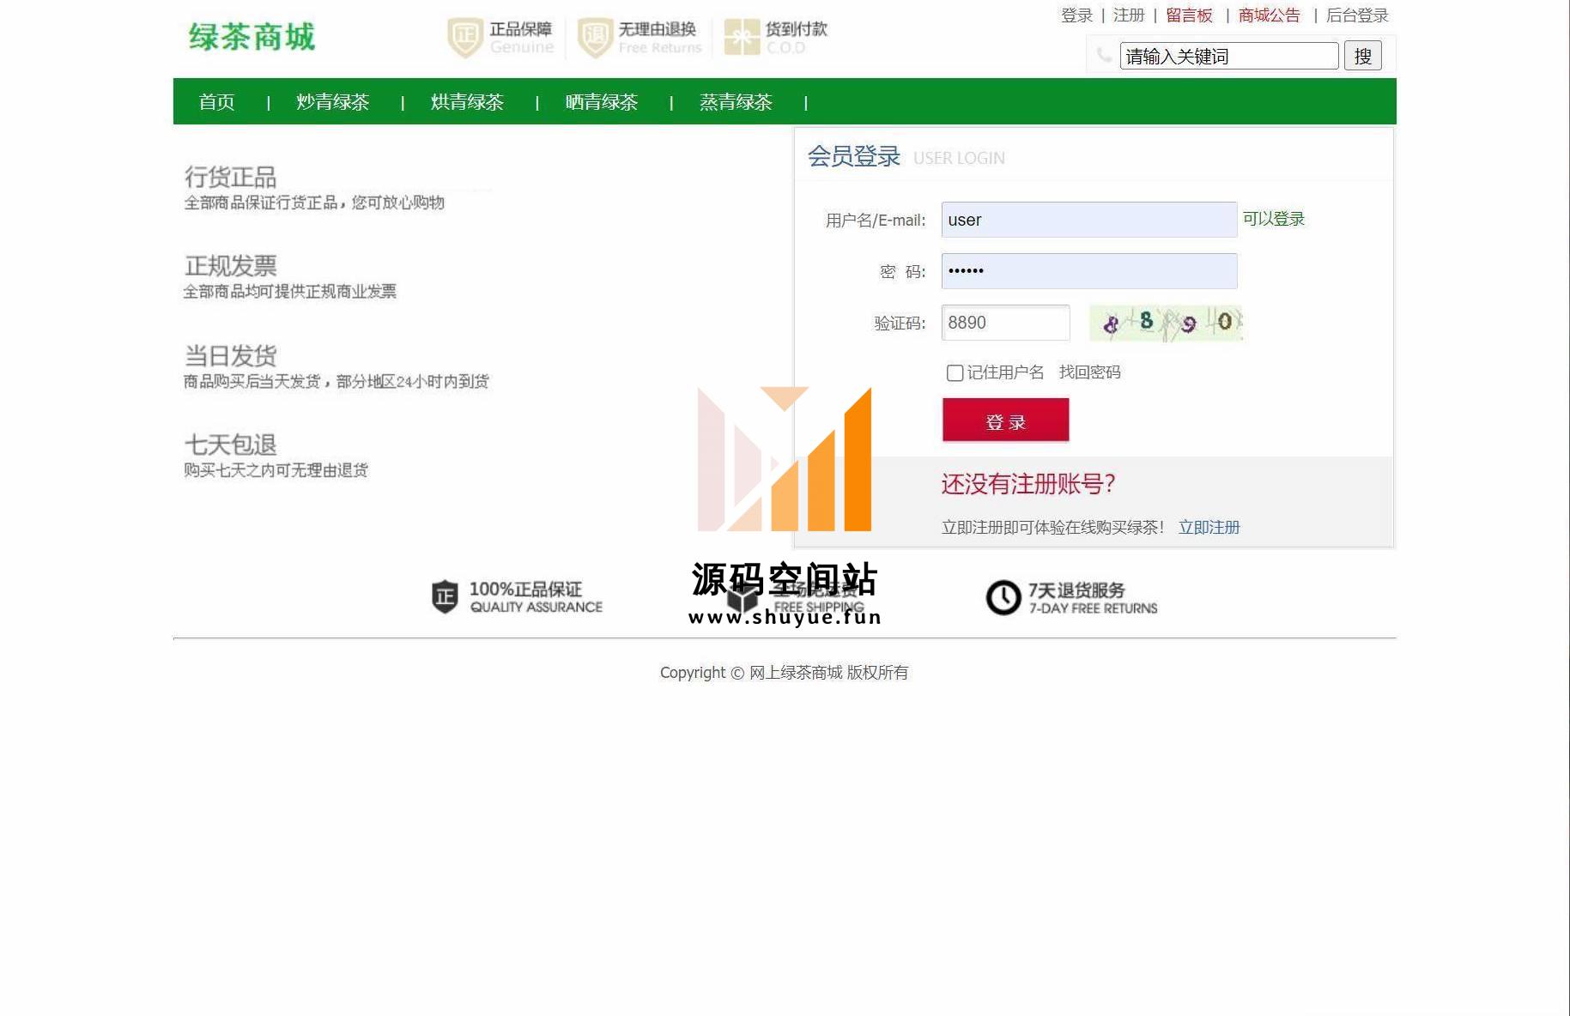Screen dimensions: 1570x1016
Task: Click the 绿茶商城 site logo
Action: (252, 37)
